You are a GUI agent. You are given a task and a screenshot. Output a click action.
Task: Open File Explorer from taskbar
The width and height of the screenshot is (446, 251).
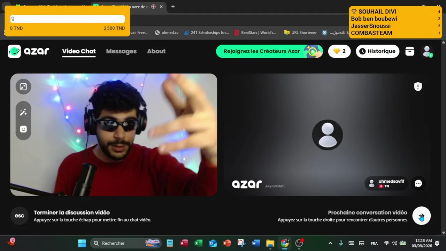[270, 243]
